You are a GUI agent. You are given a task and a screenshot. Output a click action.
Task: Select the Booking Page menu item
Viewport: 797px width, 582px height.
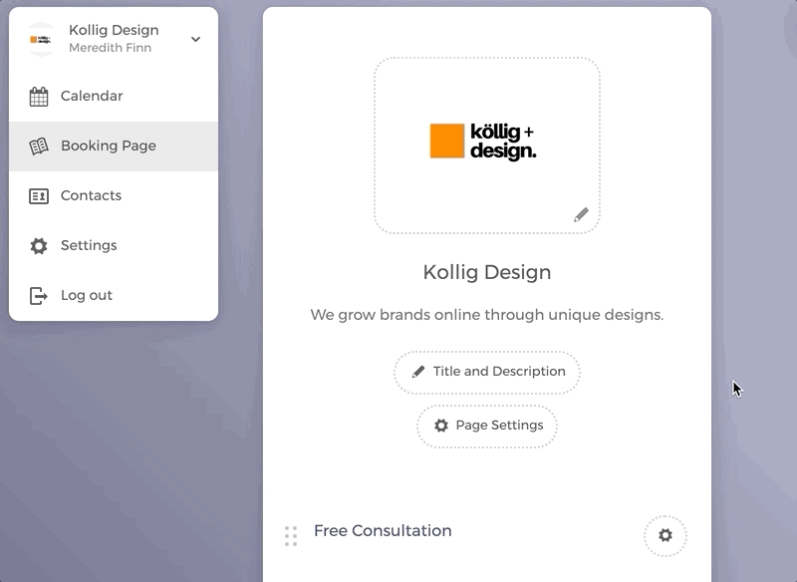[114, 146]
